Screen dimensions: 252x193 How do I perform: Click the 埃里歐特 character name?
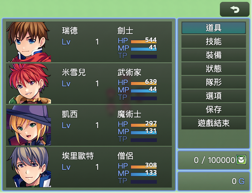click(x=78, y=156)
